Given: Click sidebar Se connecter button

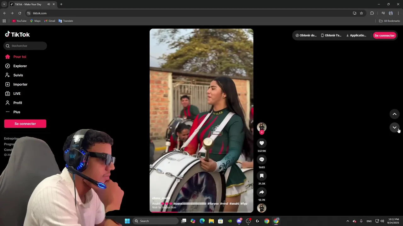Looking at the screenshot, I should point(25,124).
